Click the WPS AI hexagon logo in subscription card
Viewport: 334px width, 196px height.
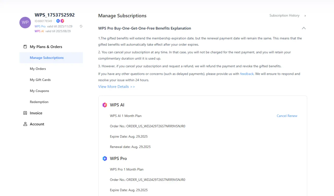click(x=105, y=105)
